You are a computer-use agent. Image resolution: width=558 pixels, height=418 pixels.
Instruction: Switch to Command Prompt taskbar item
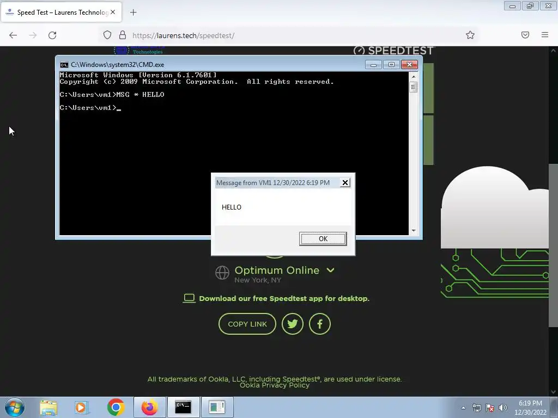pyautogui.click(x=183, y=407)
